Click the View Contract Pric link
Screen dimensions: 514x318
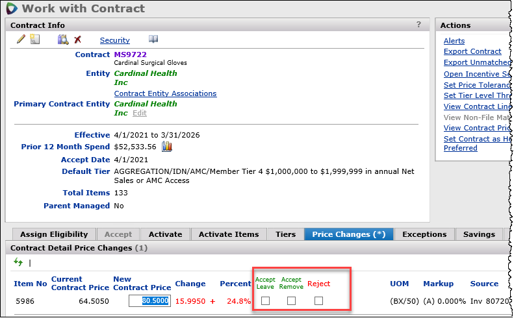(477, 128)
